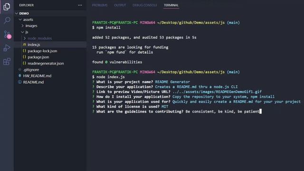Open the Source Control view icon
The width and height of the screenshot is (304, 171).
click(8, 34)
